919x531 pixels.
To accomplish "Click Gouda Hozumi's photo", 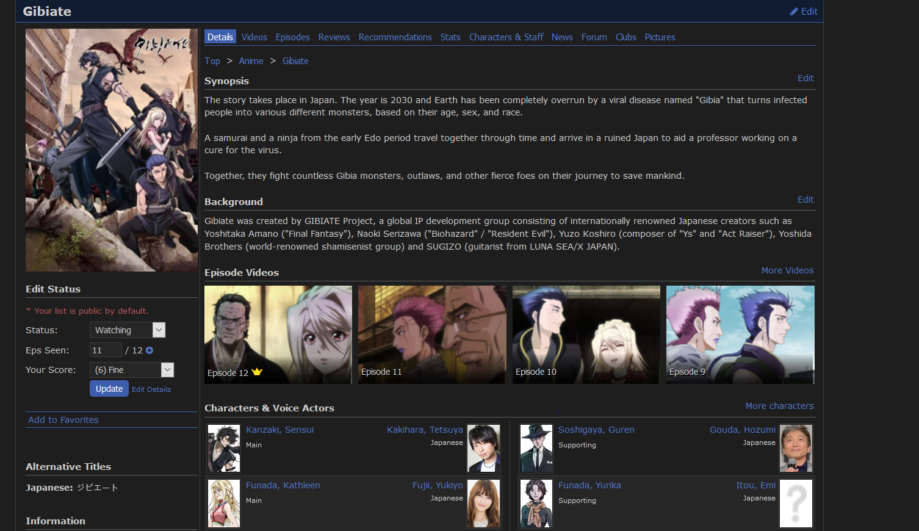I will pos(796,449).
